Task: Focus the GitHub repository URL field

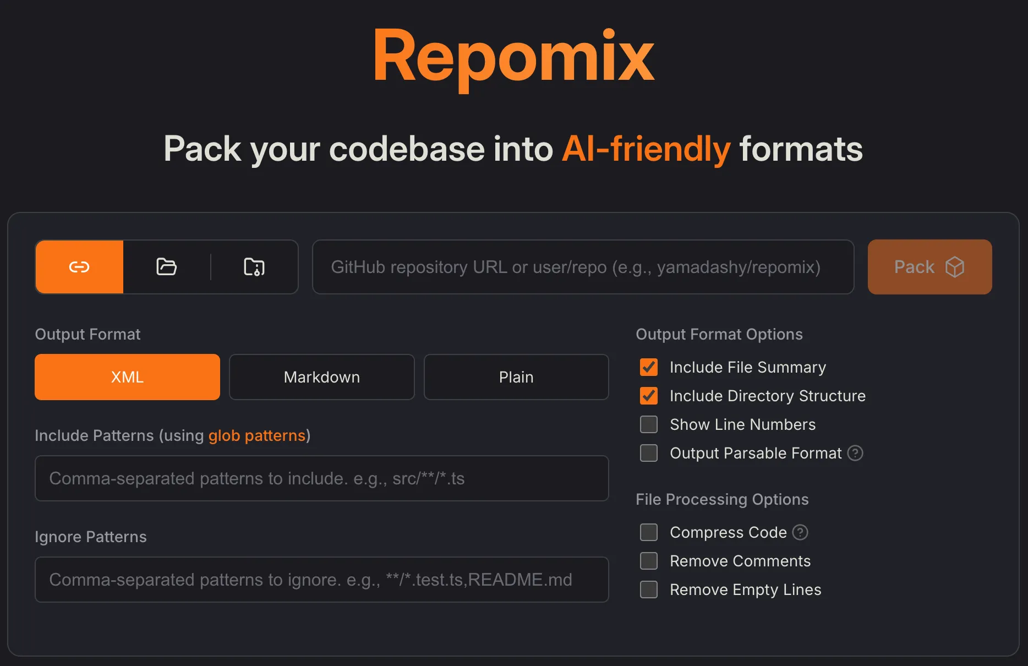Action: [582, 267]
